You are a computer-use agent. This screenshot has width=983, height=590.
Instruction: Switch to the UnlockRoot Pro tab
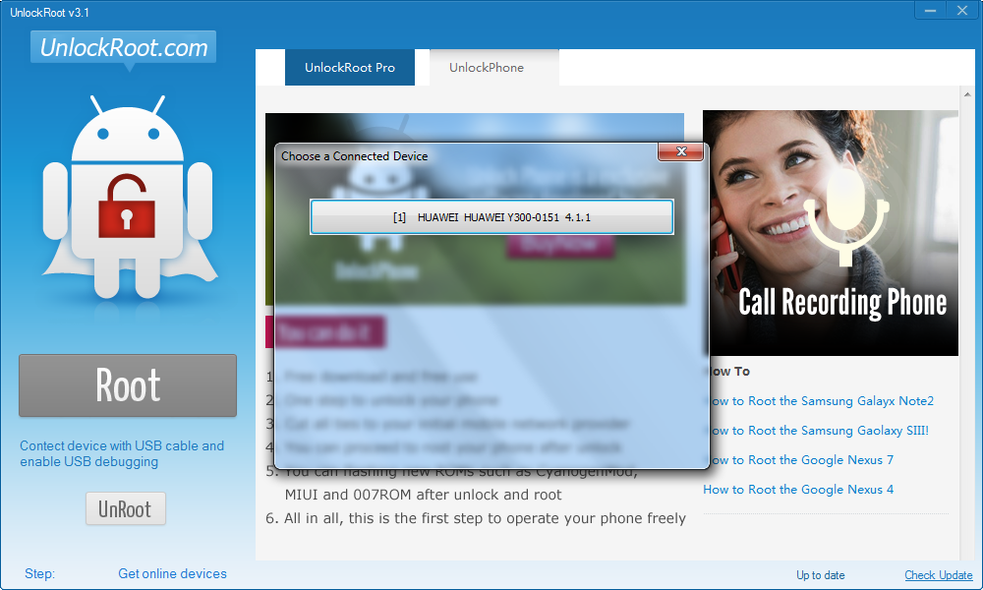pyautogui.click(x=350, y=67)
